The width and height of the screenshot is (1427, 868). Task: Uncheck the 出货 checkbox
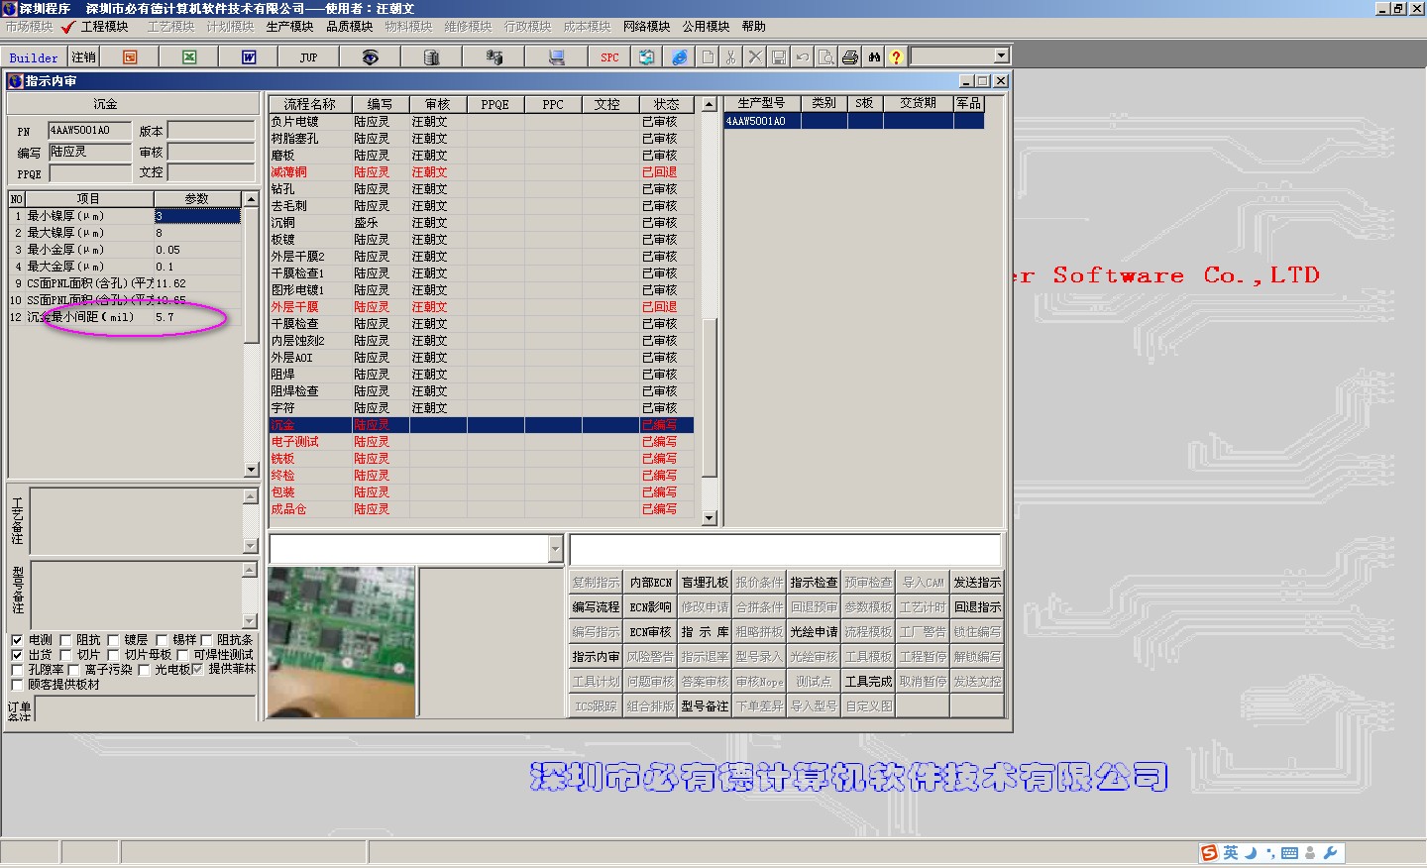point(17,655)
